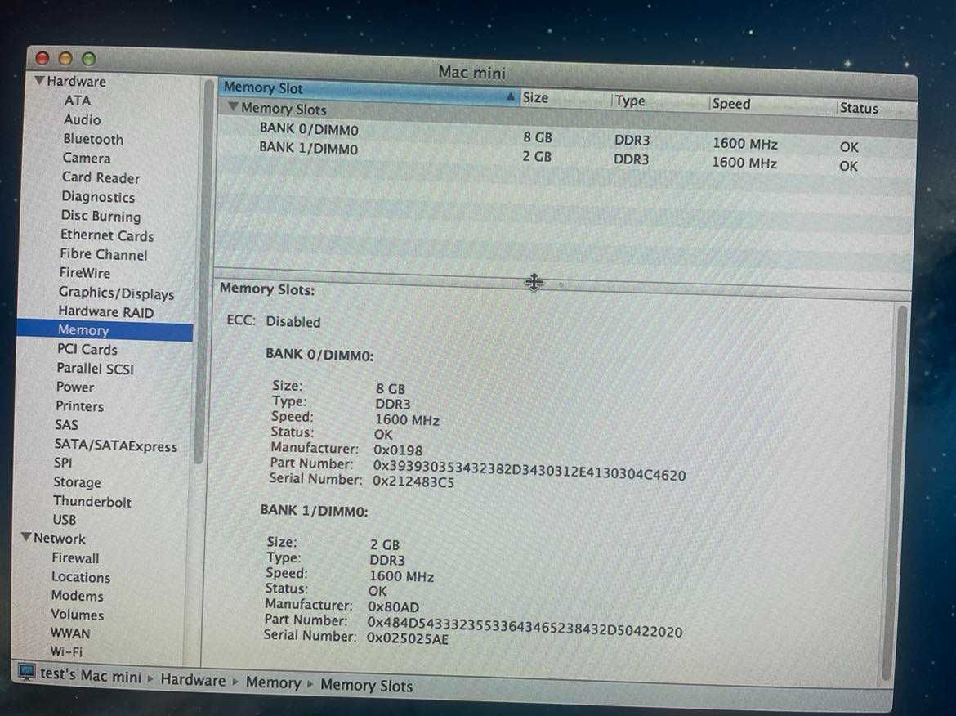The image size is (956, 716).
Task: Click the sort arrow in Memory Slot header
Action: 510,96
